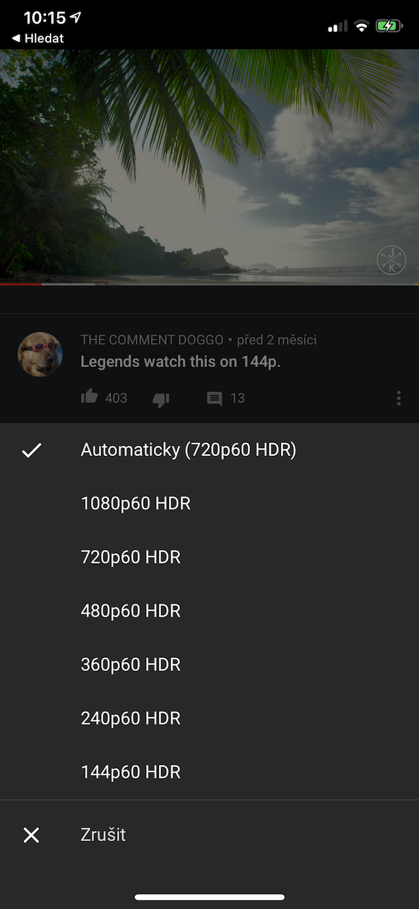Pick the 480p60 HDR option
The height and width of the screenshot is (909, 419).
209,611
